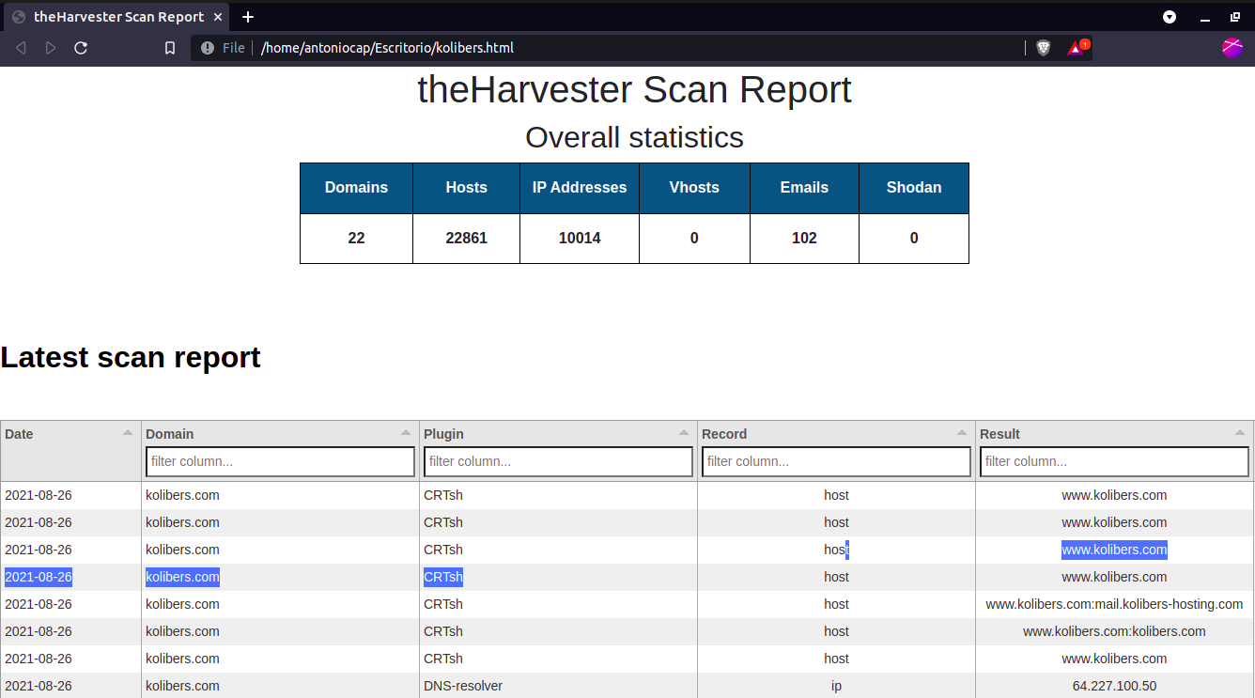This screenshot has height=698, width=1255.
Task: Sort table by Plugin column arrow
Action: pyautogui.click(x=684, y=433)
